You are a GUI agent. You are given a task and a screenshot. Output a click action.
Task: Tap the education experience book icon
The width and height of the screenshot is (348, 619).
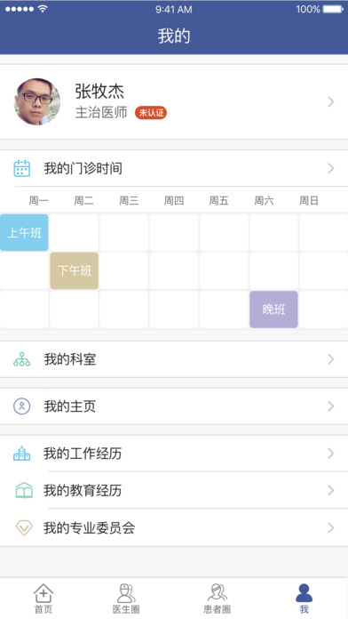24,490
